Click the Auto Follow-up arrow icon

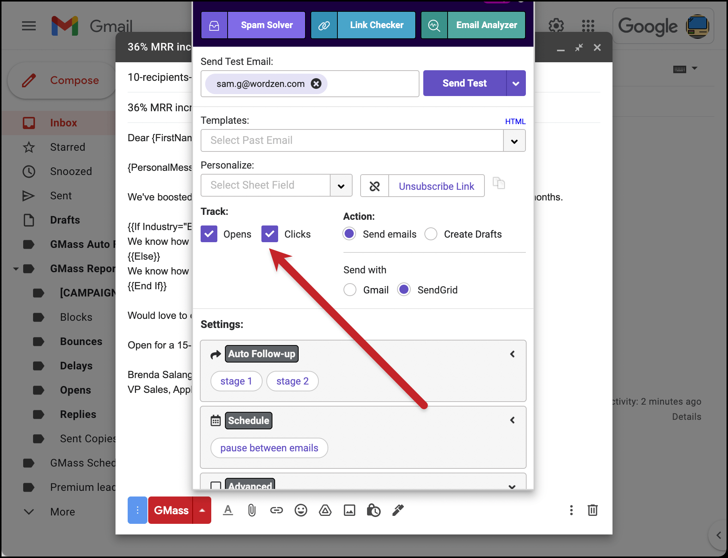tap(215, 354)
